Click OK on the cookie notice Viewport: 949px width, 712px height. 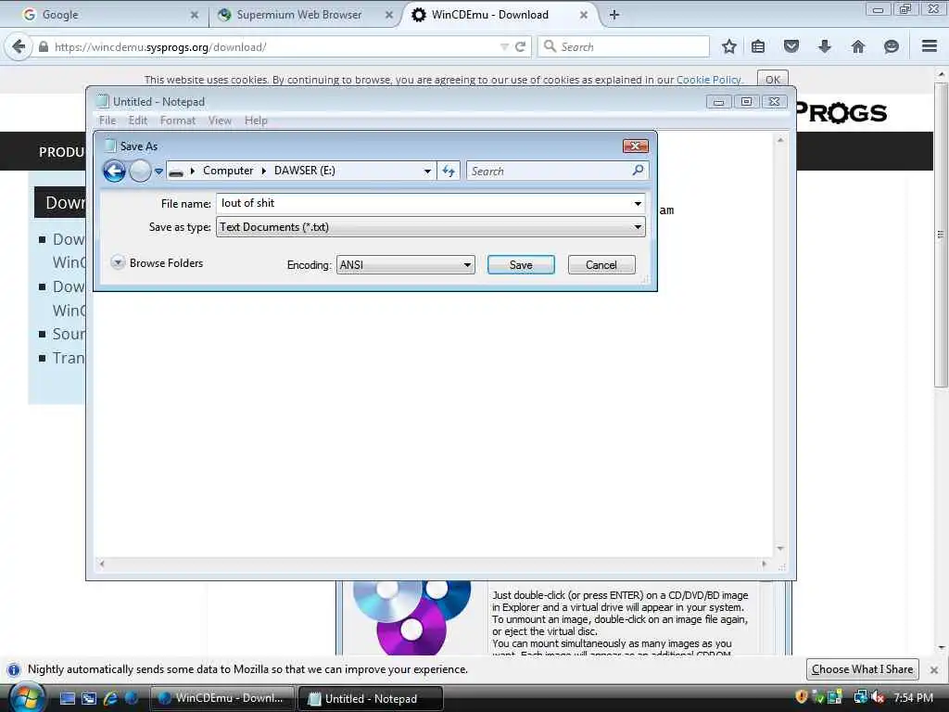(x=773, y=80)
